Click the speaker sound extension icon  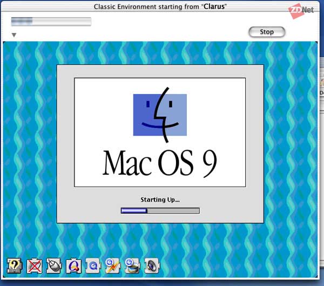[x=152, y=265]
